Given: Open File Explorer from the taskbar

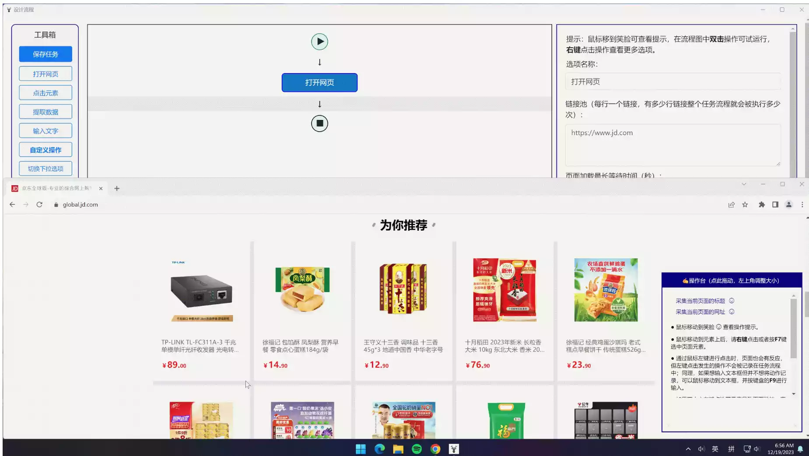Looking at the screenshot, I should pos(398,449).
